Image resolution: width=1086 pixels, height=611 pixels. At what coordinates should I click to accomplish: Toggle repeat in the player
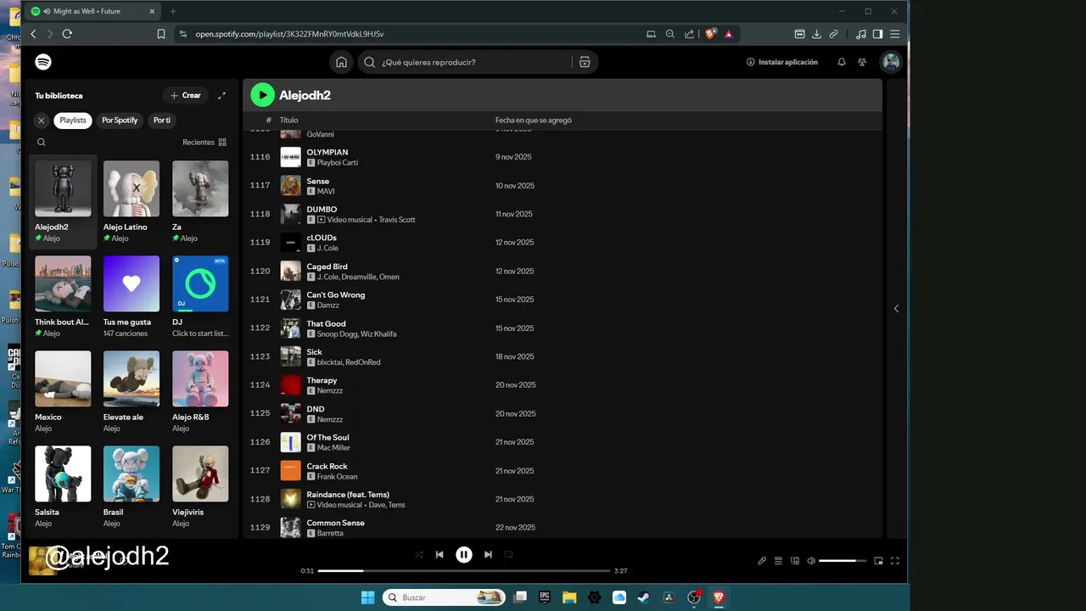509,554
